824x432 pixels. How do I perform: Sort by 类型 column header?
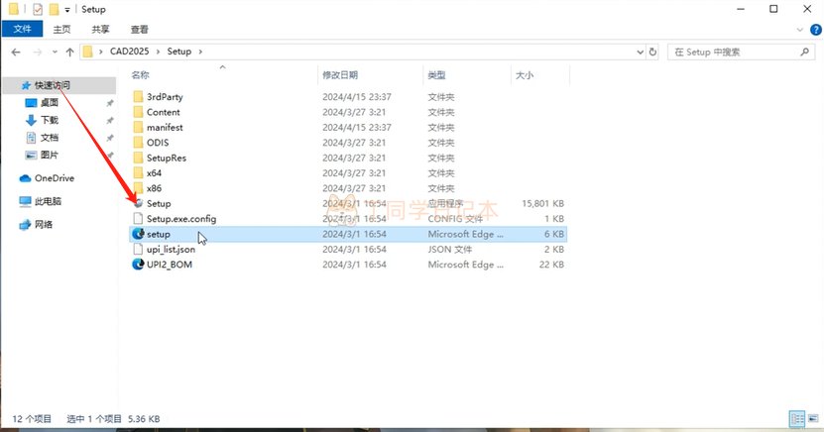pyautogui.click(x=436, y=75)
